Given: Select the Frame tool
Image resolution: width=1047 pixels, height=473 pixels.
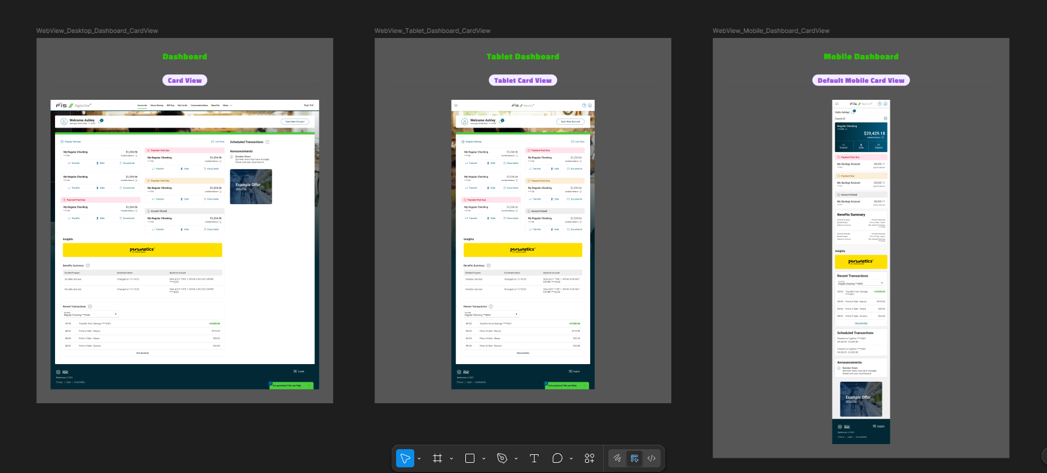Looking at the screenshot, I should pos(438,458).
